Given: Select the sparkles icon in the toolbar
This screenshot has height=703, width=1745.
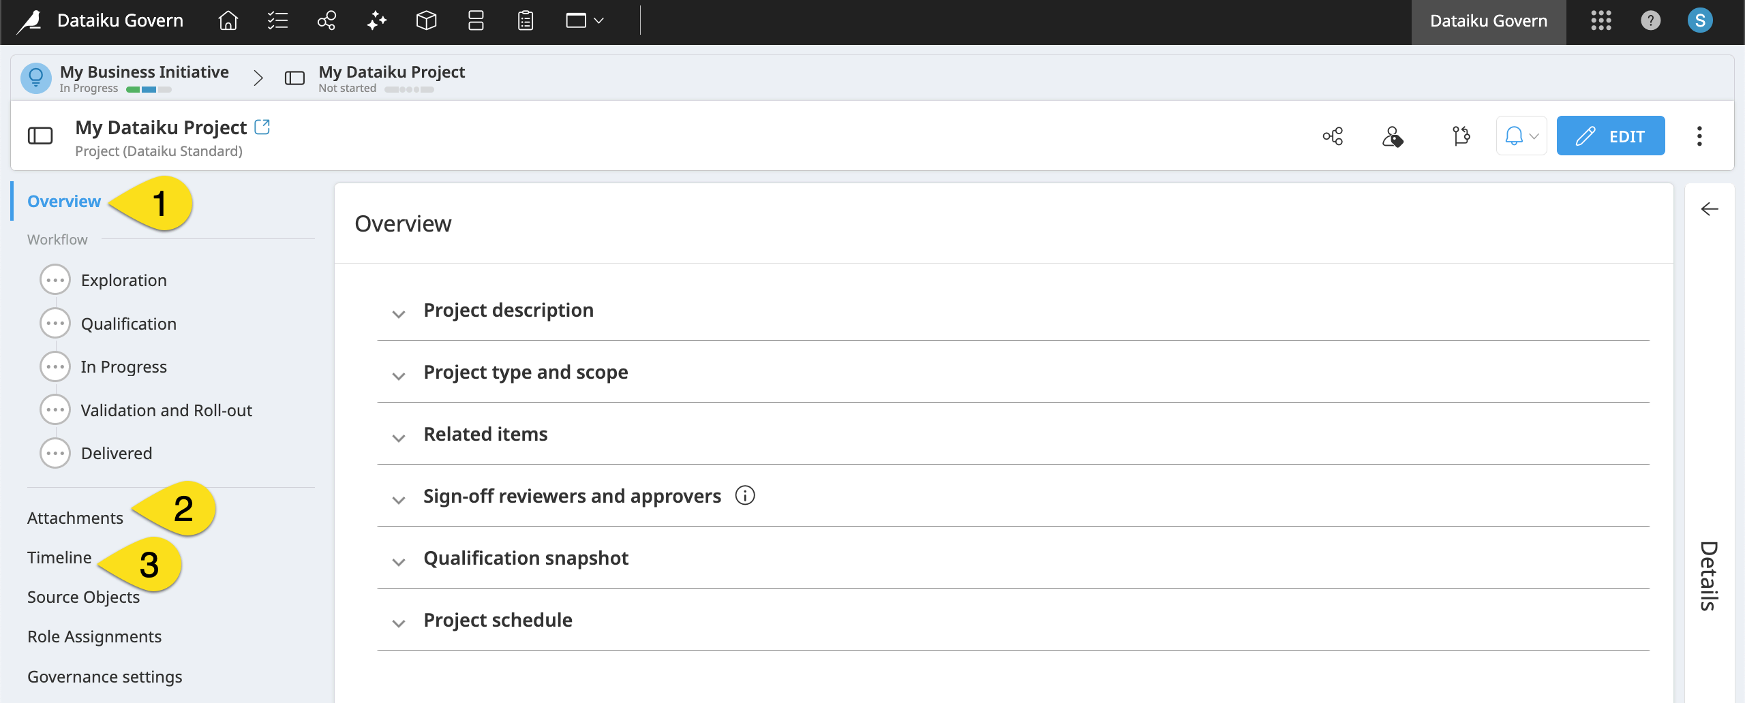Looking at the screenshot, I should pos(376,20).
